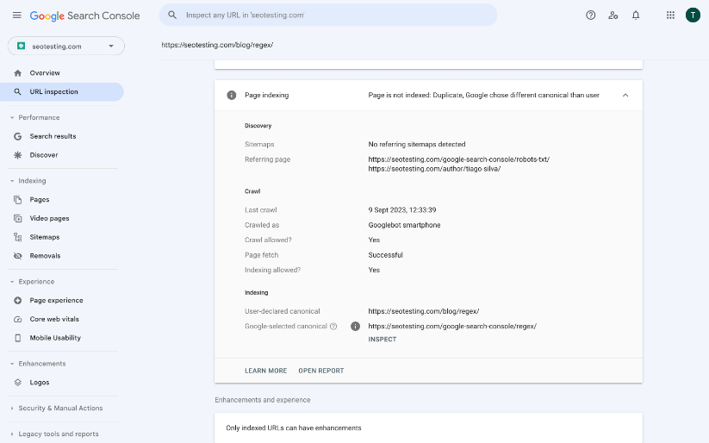The width and height of the screenshot is (709, 443).
Task: Click the 'Page is not indexed' status message
Action: click(x=484, y=95)
